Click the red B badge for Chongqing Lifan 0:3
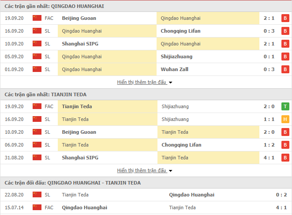292x215 pixels. [285, 31]
